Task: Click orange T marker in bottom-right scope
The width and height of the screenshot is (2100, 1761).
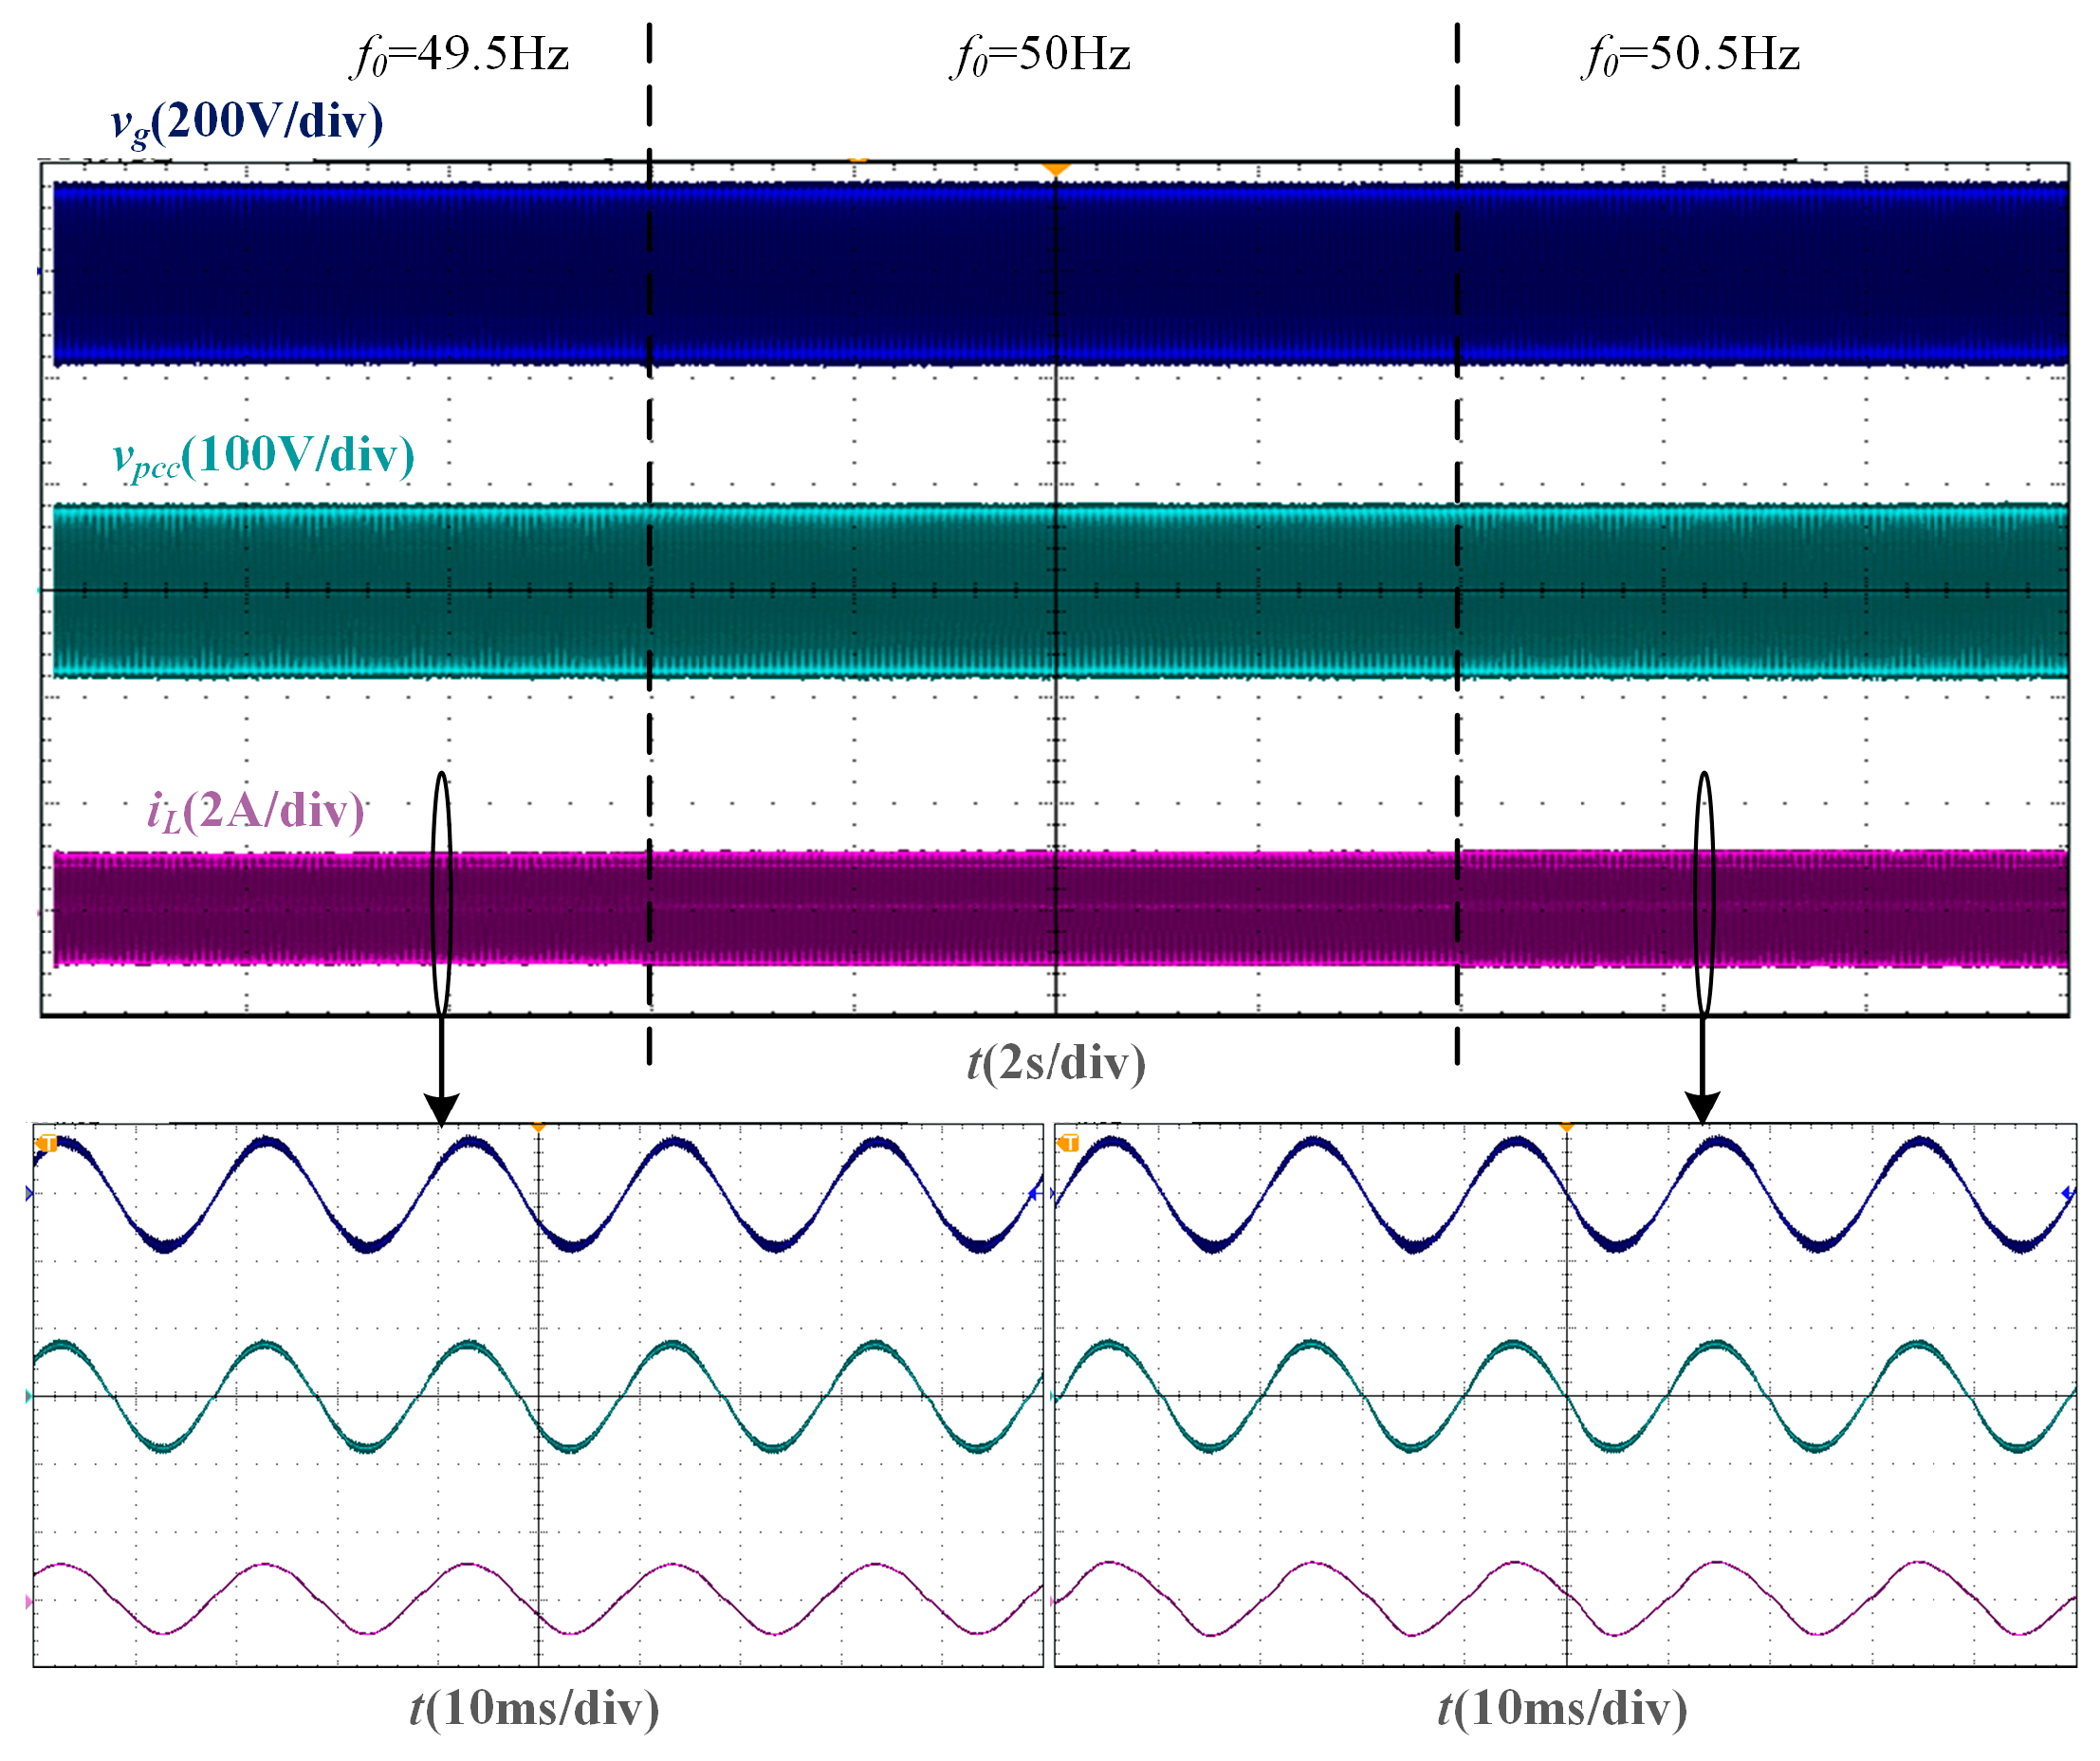Action: (1068, 1142)
